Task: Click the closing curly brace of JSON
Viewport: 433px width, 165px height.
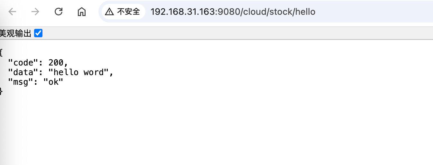Action: coord(1,91)
